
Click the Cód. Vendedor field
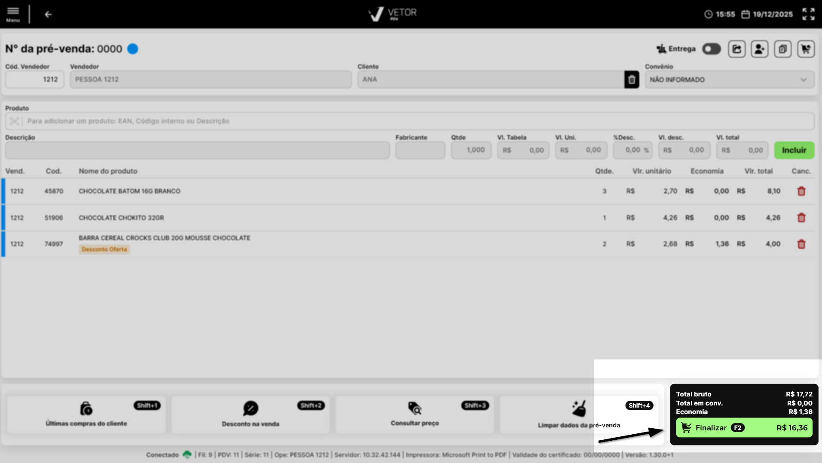point(34,79)
